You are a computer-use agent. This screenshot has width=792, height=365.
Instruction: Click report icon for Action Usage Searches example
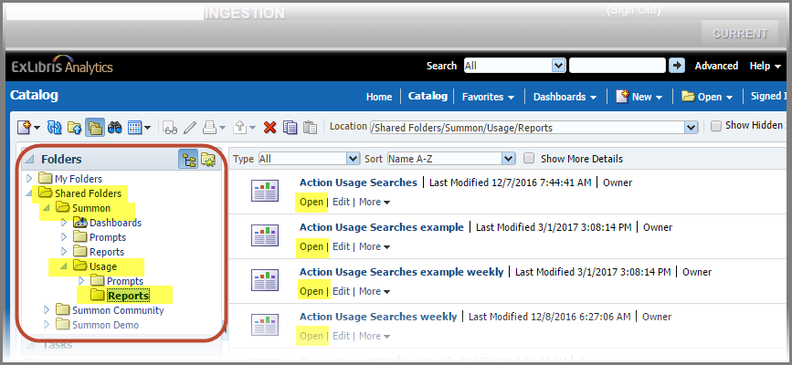(265, 235)
